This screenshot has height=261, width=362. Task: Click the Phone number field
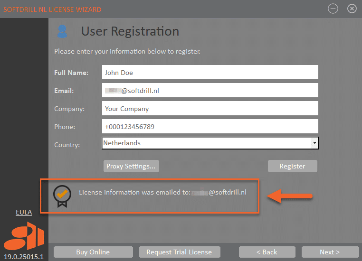point(210,127)
